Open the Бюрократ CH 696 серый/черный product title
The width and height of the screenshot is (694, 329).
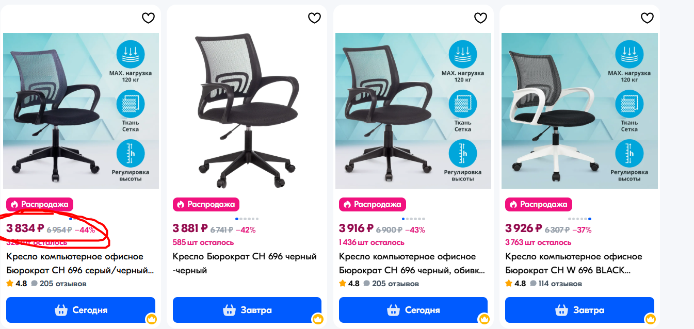(80, 264)
